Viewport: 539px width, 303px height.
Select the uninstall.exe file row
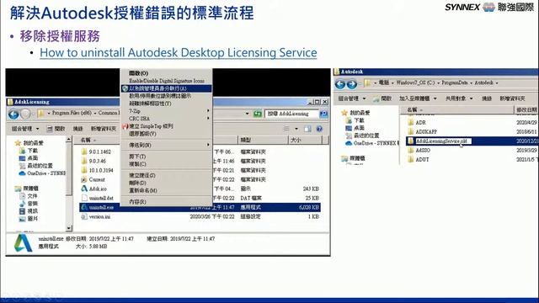(x=200, y=207)
